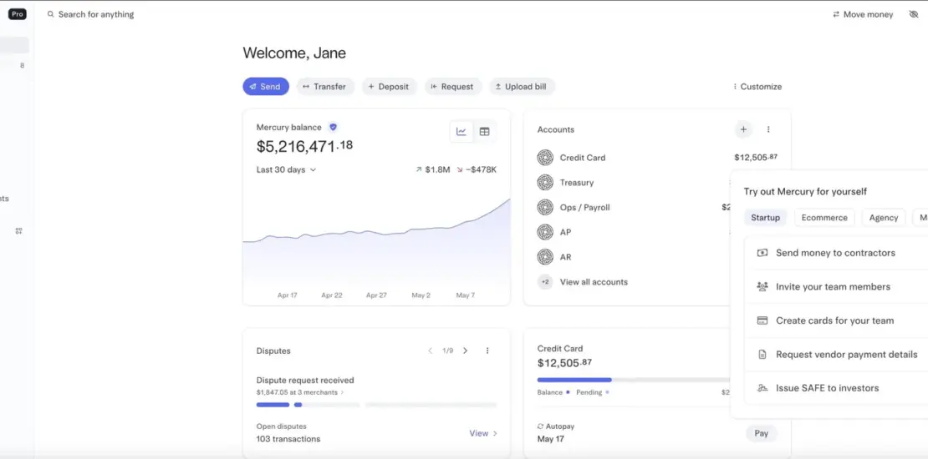This screenshot has height=459, width=928.
Task: Click Upload bill
Action: pos(522,86)
